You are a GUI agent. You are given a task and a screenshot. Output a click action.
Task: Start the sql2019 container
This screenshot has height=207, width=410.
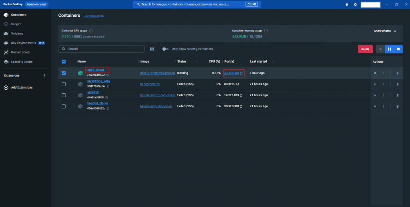[375, 95]
